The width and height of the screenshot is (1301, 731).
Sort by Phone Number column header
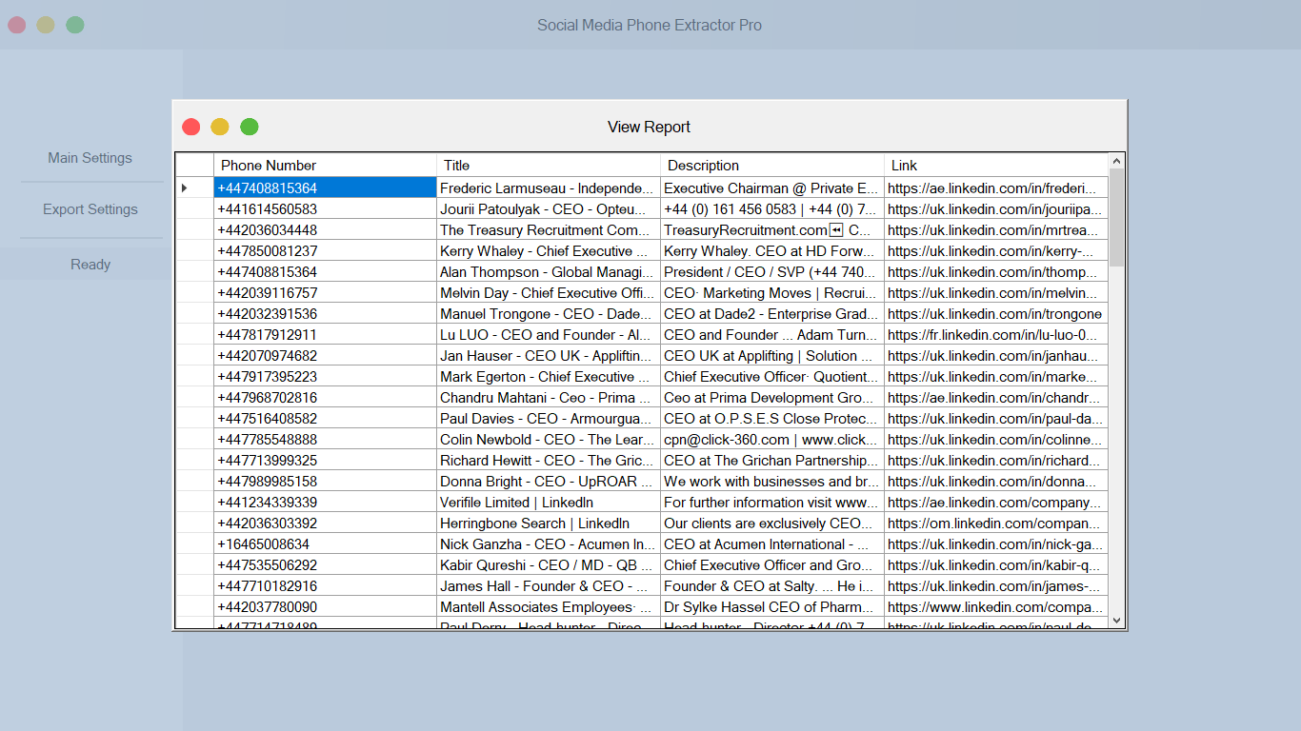[325, 166]
